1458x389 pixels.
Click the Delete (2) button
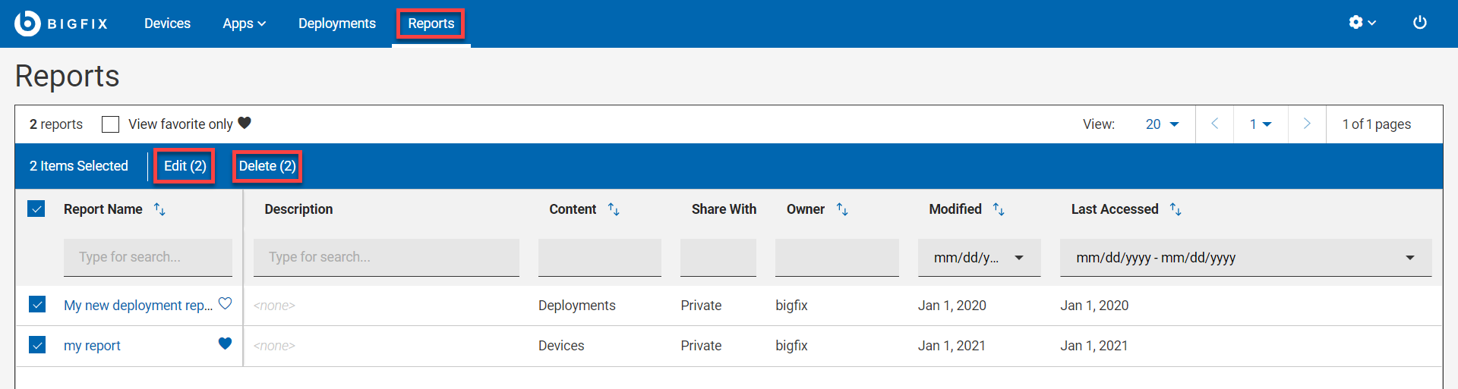pos(267,166)
